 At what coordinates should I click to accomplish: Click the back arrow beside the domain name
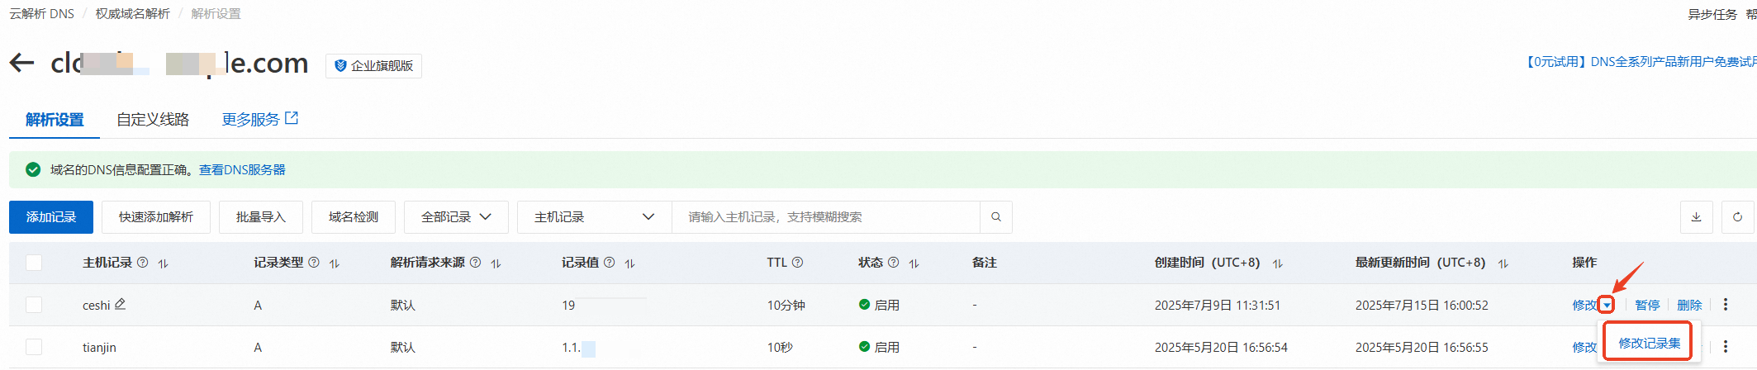tap(22, 64)
